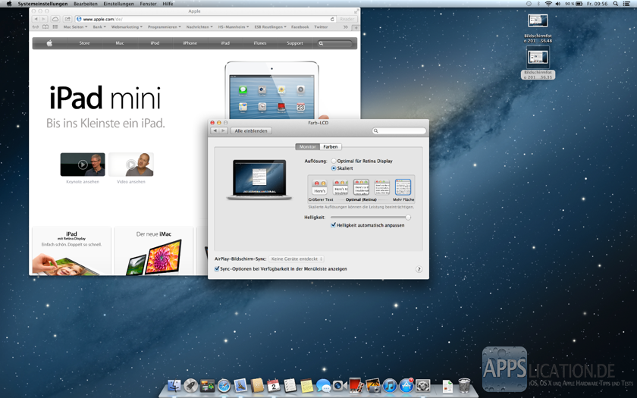This screenshot has height=398, width=637.
Task: Open Spotlight search in menu bar
Action: point(616,4)
